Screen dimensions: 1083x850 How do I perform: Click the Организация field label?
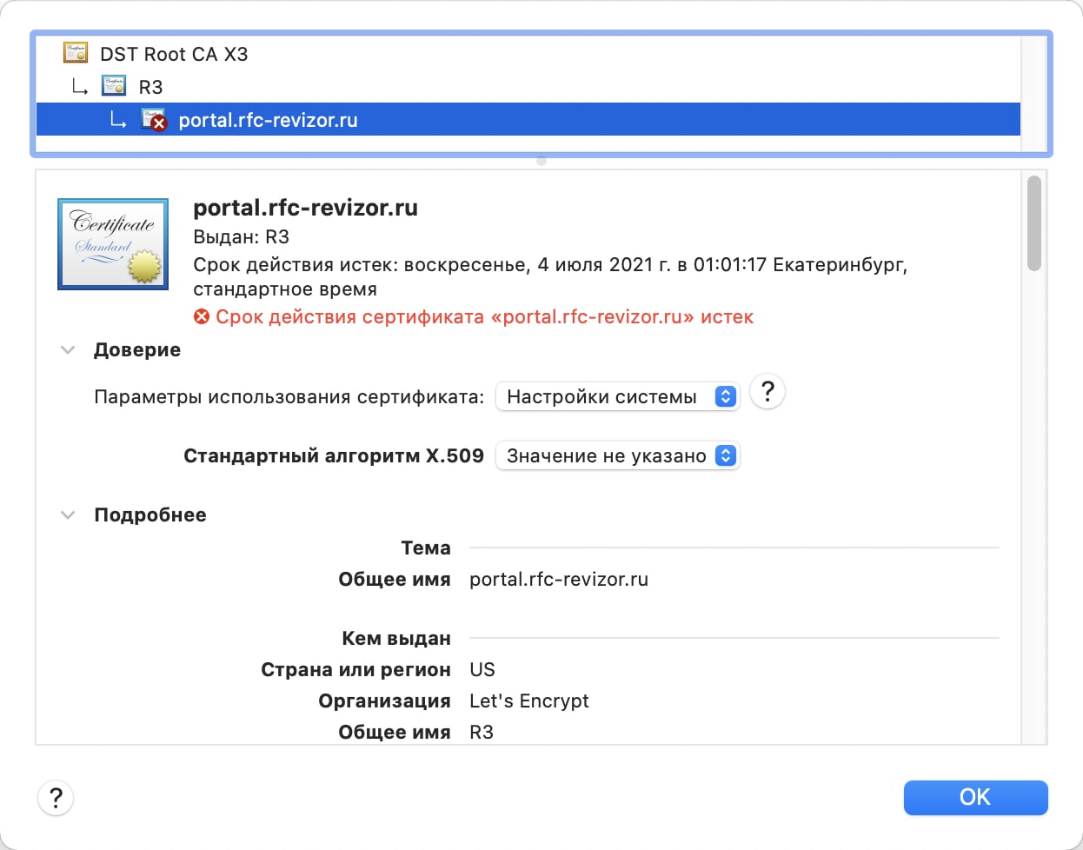pyautogui.click(x=384, y=701)
